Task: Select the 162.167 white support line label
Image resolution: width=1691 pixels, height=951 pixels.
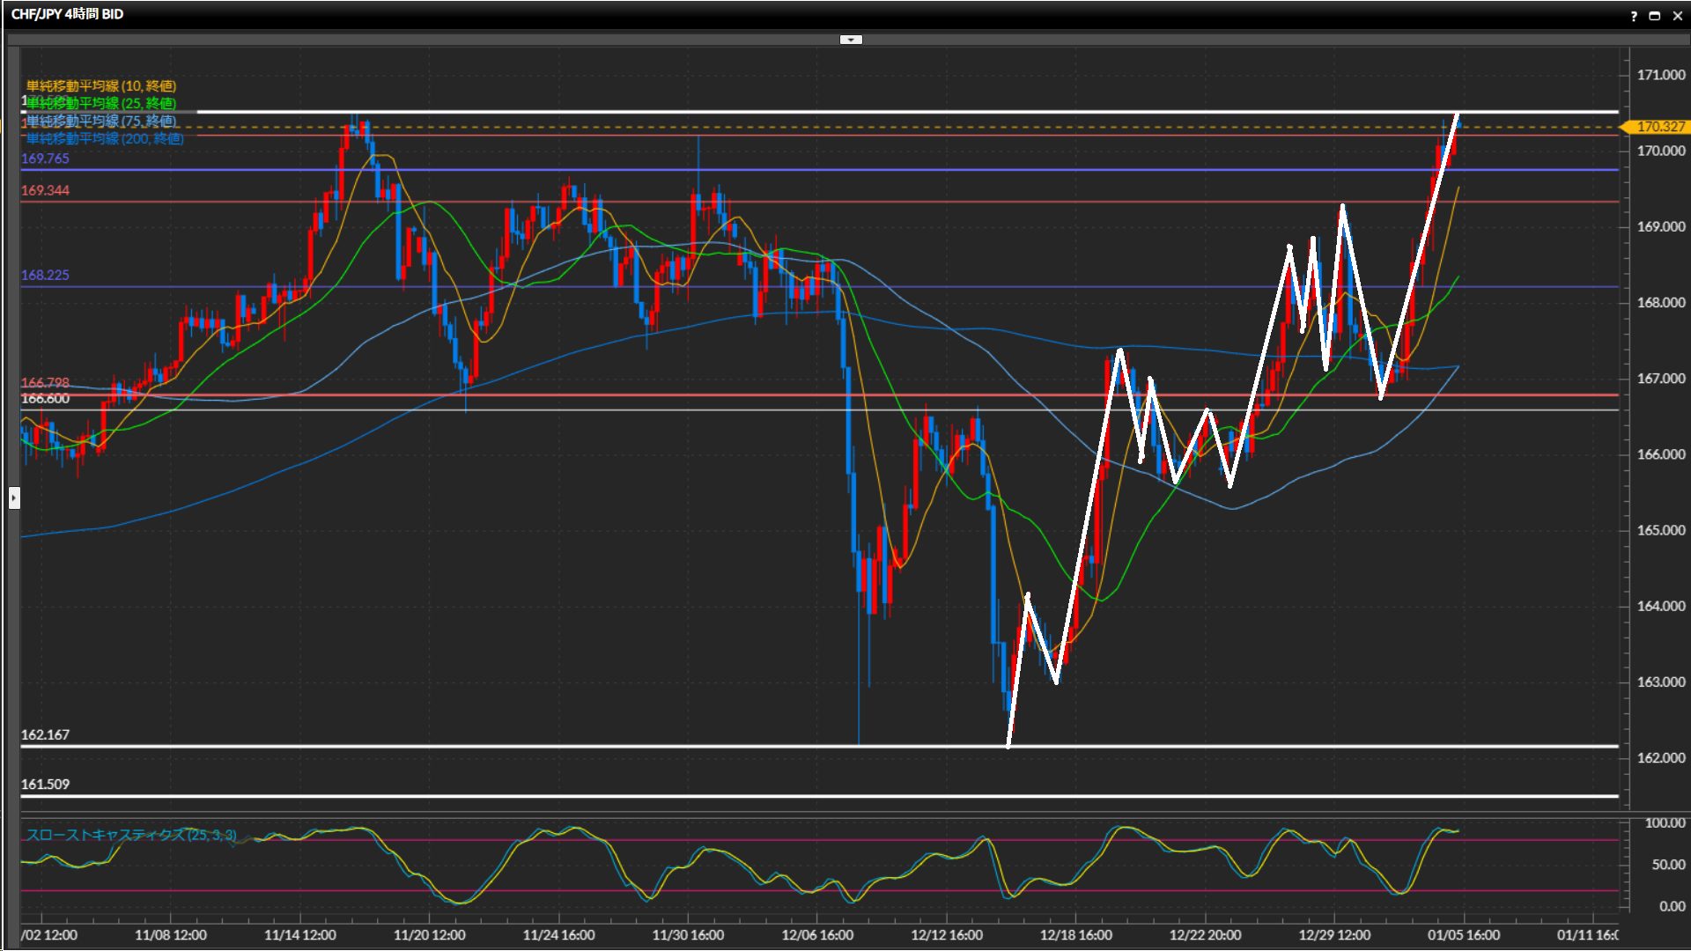Action: pos(45,734)
